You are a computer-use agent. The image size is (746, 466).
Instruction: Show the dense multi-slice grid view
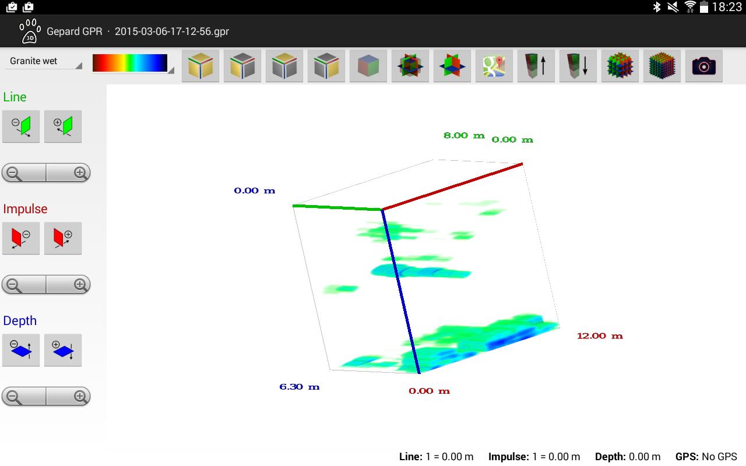[x=662, y=65]
